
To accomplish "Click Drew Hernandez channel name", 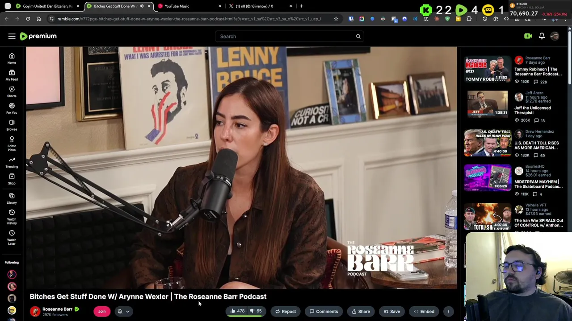I will (x=539, y=132).
